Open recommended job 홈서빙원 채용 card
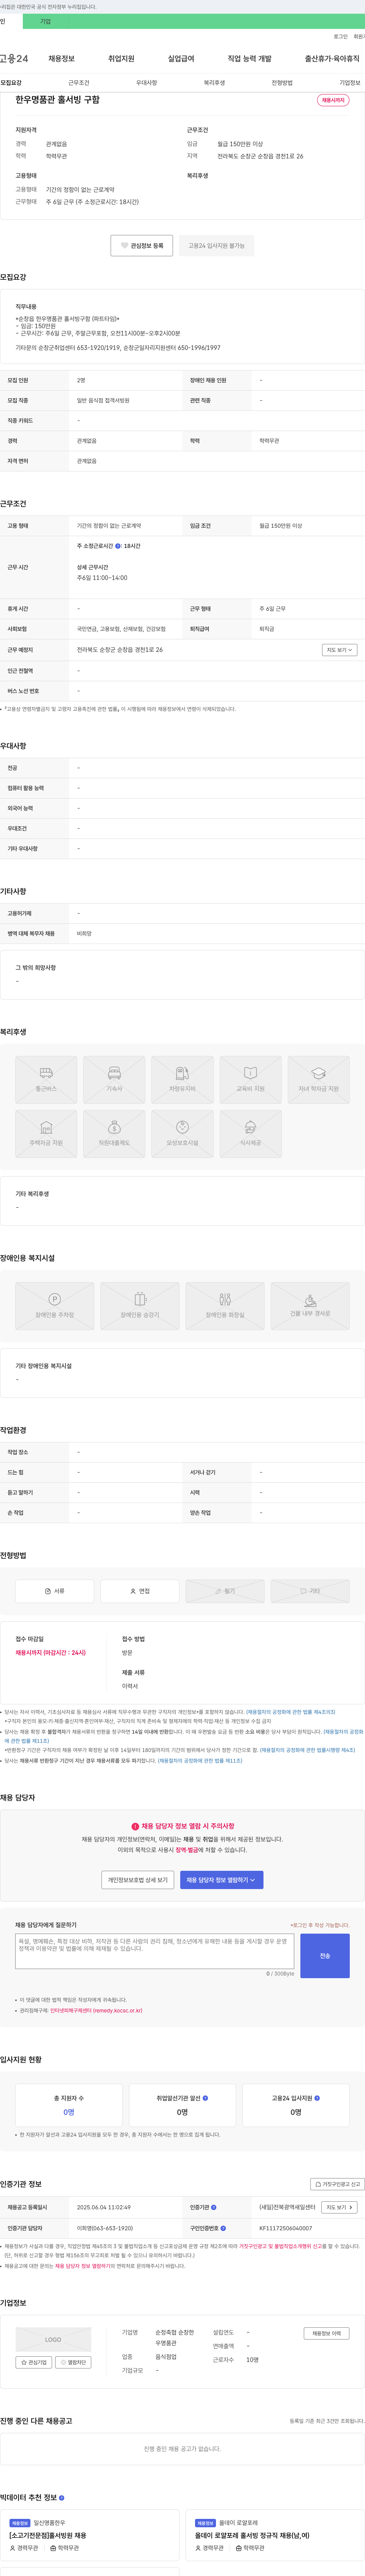The image size is (365, 2576). click(90, 2534)
